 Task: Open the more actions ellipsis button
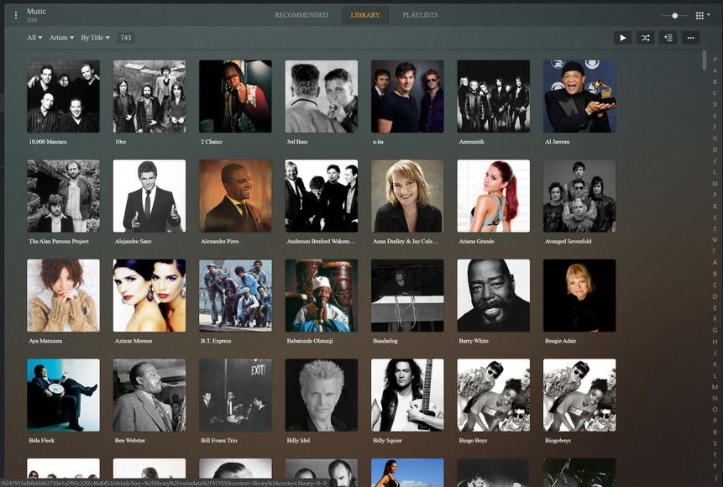pos(690,38)
